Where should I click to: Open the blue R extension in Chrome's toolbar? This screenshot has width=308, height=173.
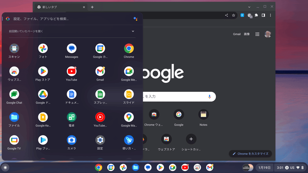tap(242, 15)
